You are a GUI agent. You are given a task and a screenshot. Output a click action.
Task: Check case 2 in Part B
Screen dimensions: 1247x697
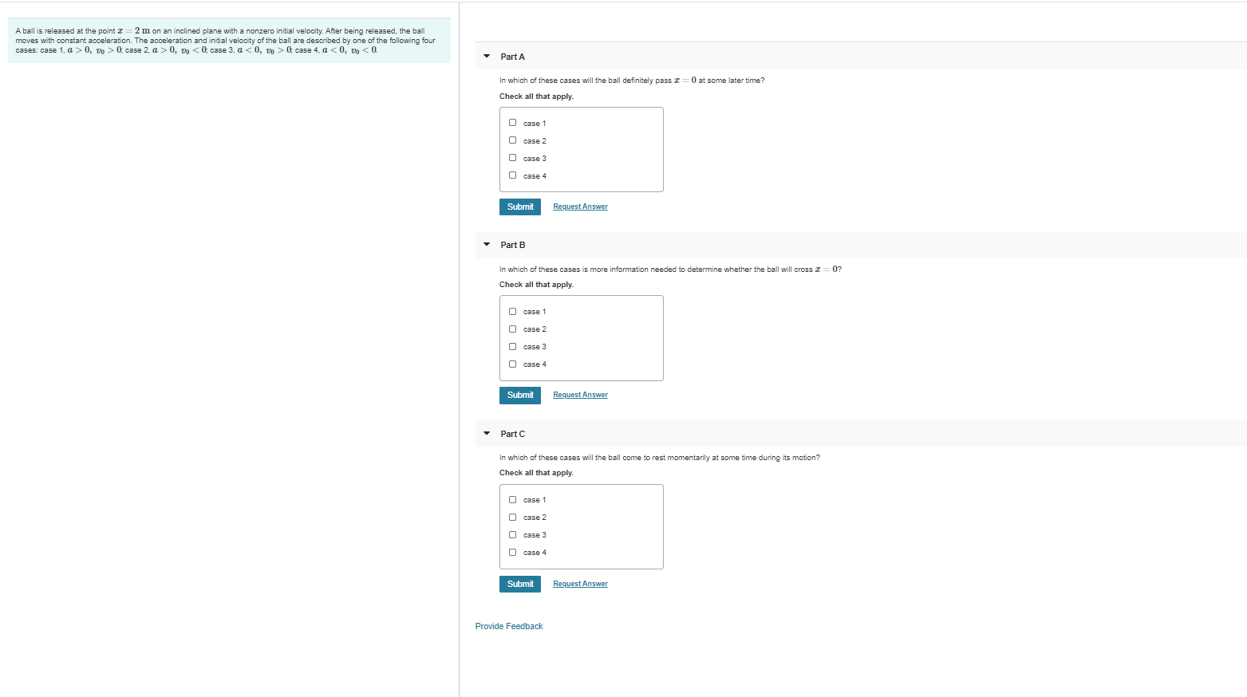512,329
